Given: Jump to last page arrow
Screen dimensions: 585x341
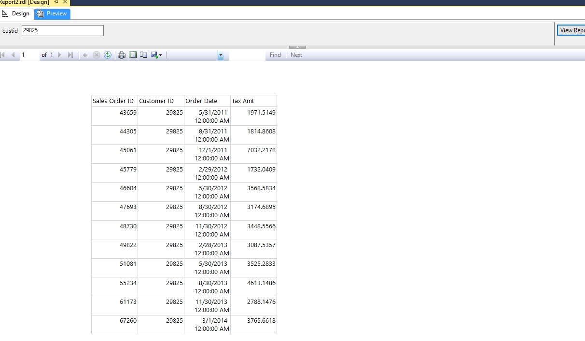Looking at the screenshot, I should pos(70,55).
